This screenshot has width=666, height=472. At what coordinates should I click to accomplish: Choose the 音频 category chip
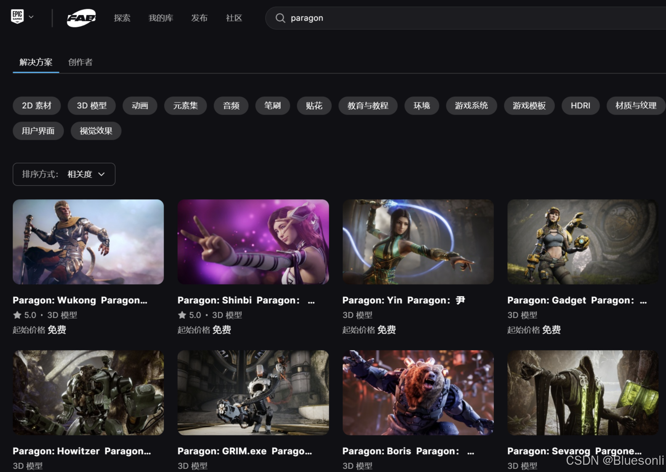(231, 106)
